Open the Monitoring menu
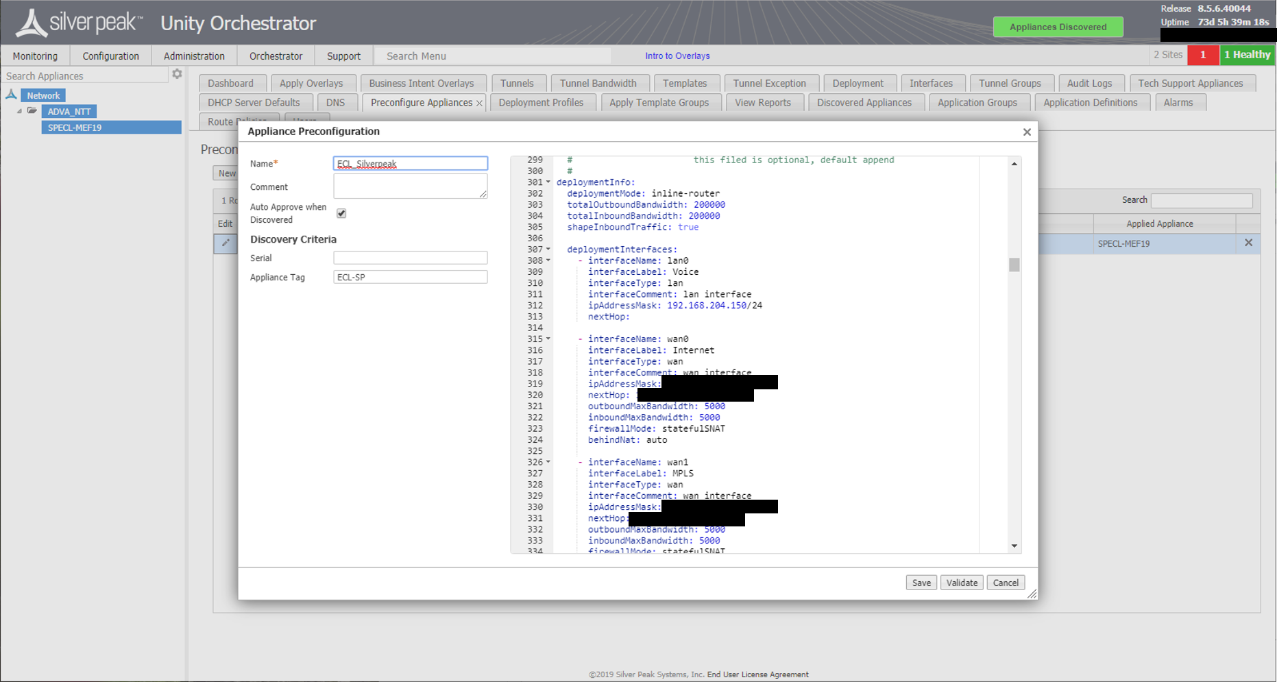The image size is (1277, 682). (x=35, y=56)
